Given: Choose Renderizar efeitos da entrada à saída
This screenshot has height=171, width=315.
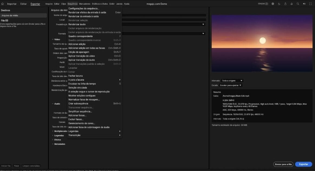Looking at the screenshot, I should click(94, 12).
